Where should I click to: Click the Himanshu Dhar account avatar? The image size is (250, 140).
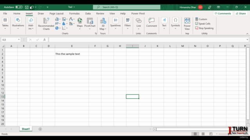(x=200, y=7)
